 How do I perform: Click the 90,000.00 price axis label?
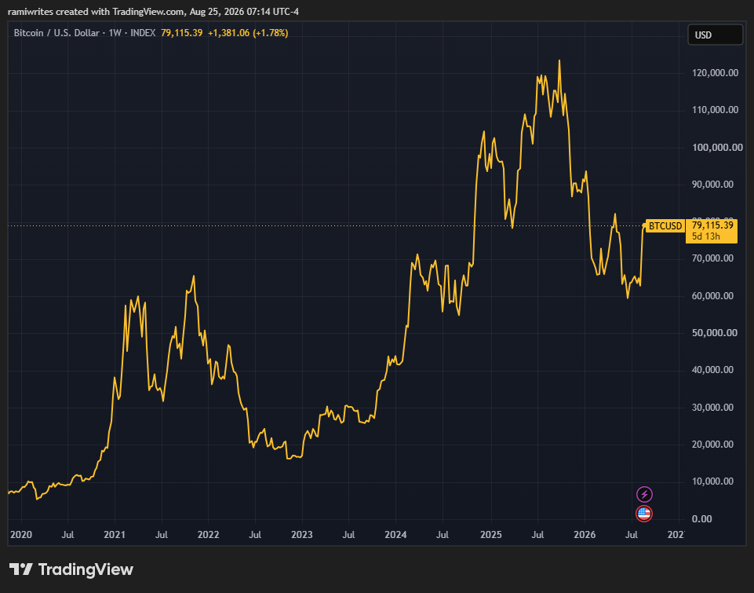(x=712, y=185)
